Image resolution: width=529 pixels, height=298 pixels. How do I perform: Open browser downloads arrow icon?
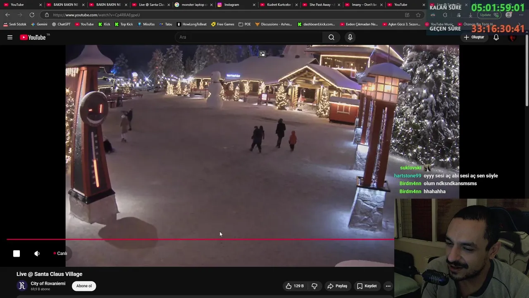[470, 15]
